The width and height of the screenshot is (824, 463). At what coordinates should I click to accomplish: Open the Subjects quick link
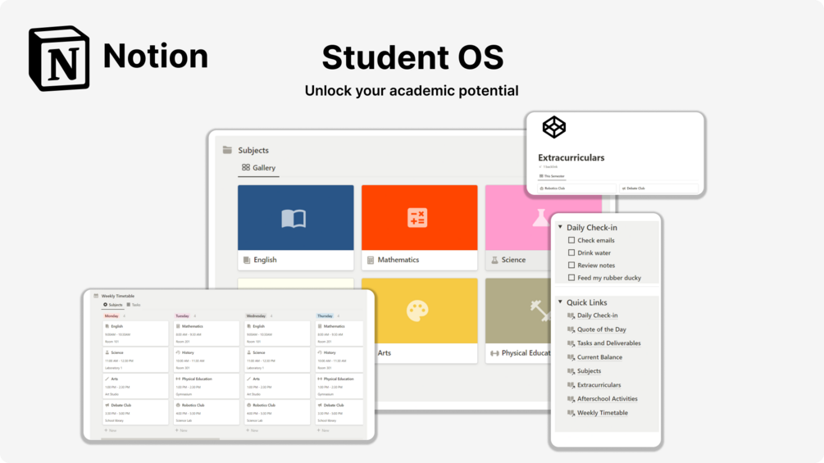click(589, 371)
